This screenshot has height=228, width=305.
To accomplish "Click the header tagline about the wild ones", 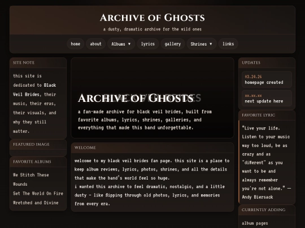I will tap(152, 29).
